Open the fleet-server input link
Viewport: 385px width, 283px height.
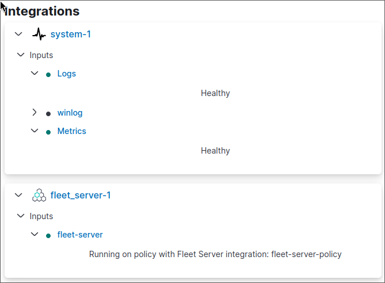[80, 235]
